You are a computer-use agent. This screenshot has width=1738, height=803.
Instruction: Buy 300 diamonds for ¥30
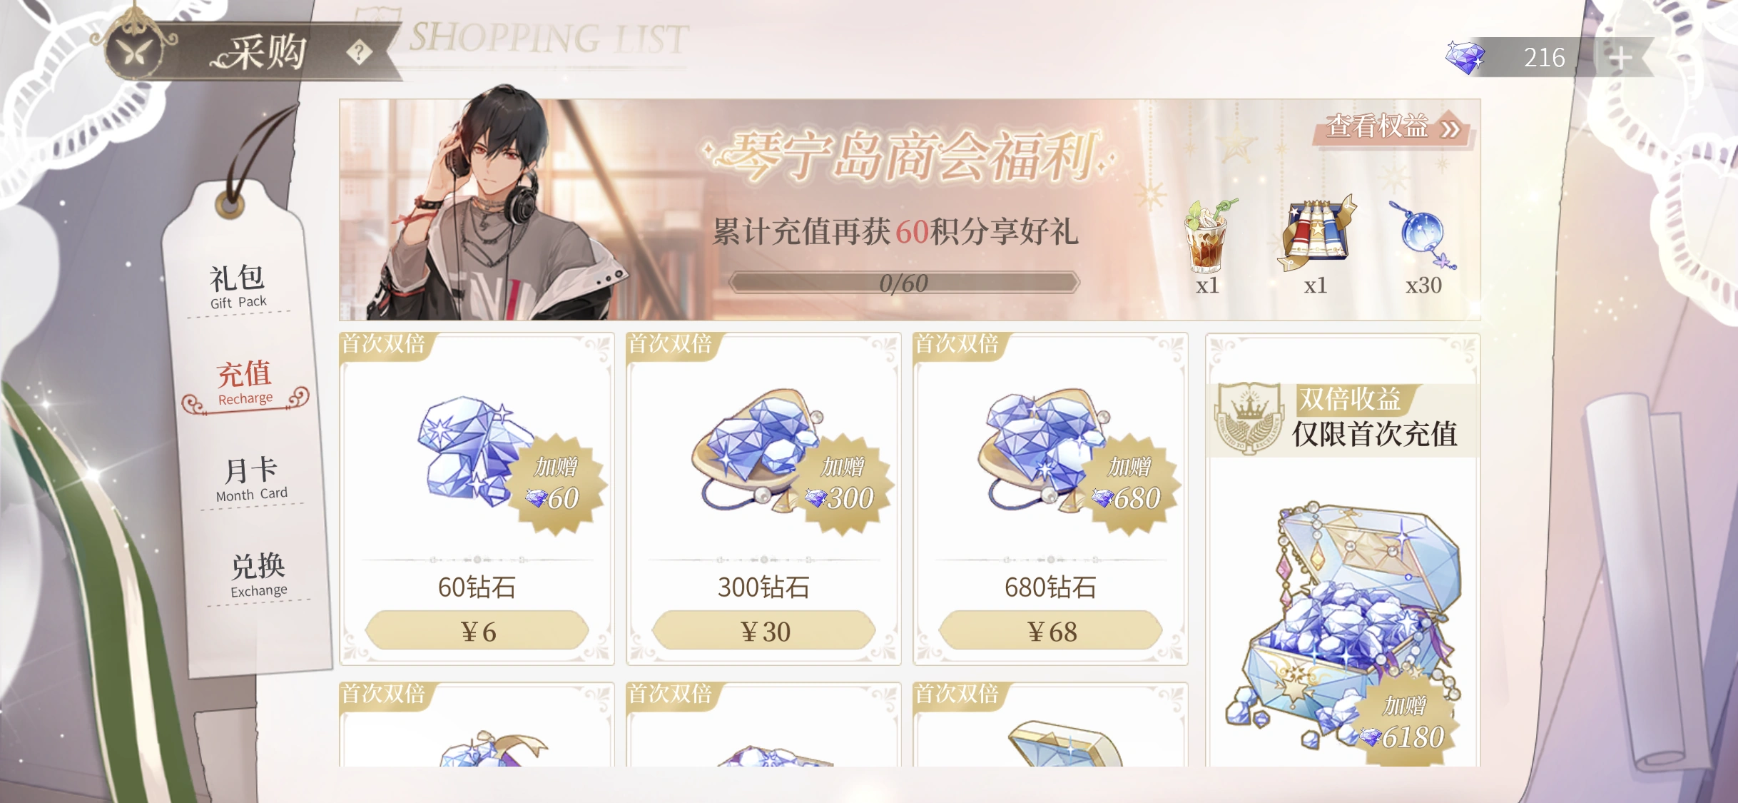763,631
